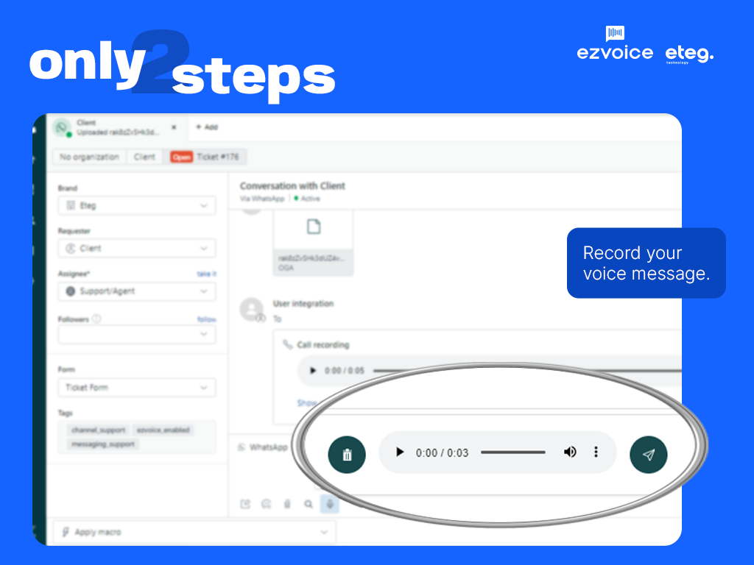Open audio player three-dot options menu
This screenshot has height=565, width=754.
point(596,452)
